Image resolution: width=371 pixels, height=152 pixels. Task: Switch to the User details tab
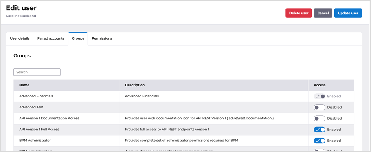tap(20, 38)
